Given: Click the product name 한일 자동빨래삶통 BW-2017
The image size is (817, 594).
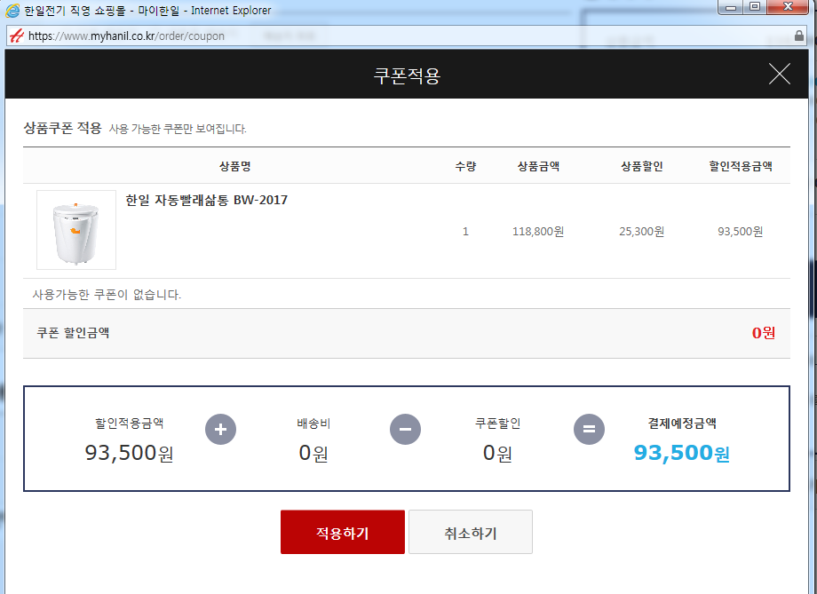Looking at the screenshot, I should (206, 200).
